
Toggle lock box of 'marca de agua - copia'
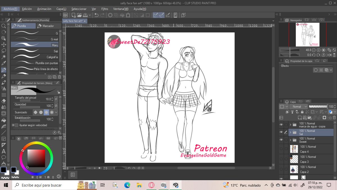coord(286,125)
